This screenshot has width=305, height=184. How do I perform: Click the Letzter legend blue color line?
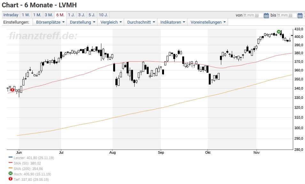pyautogui.click(x=11, y=157)
